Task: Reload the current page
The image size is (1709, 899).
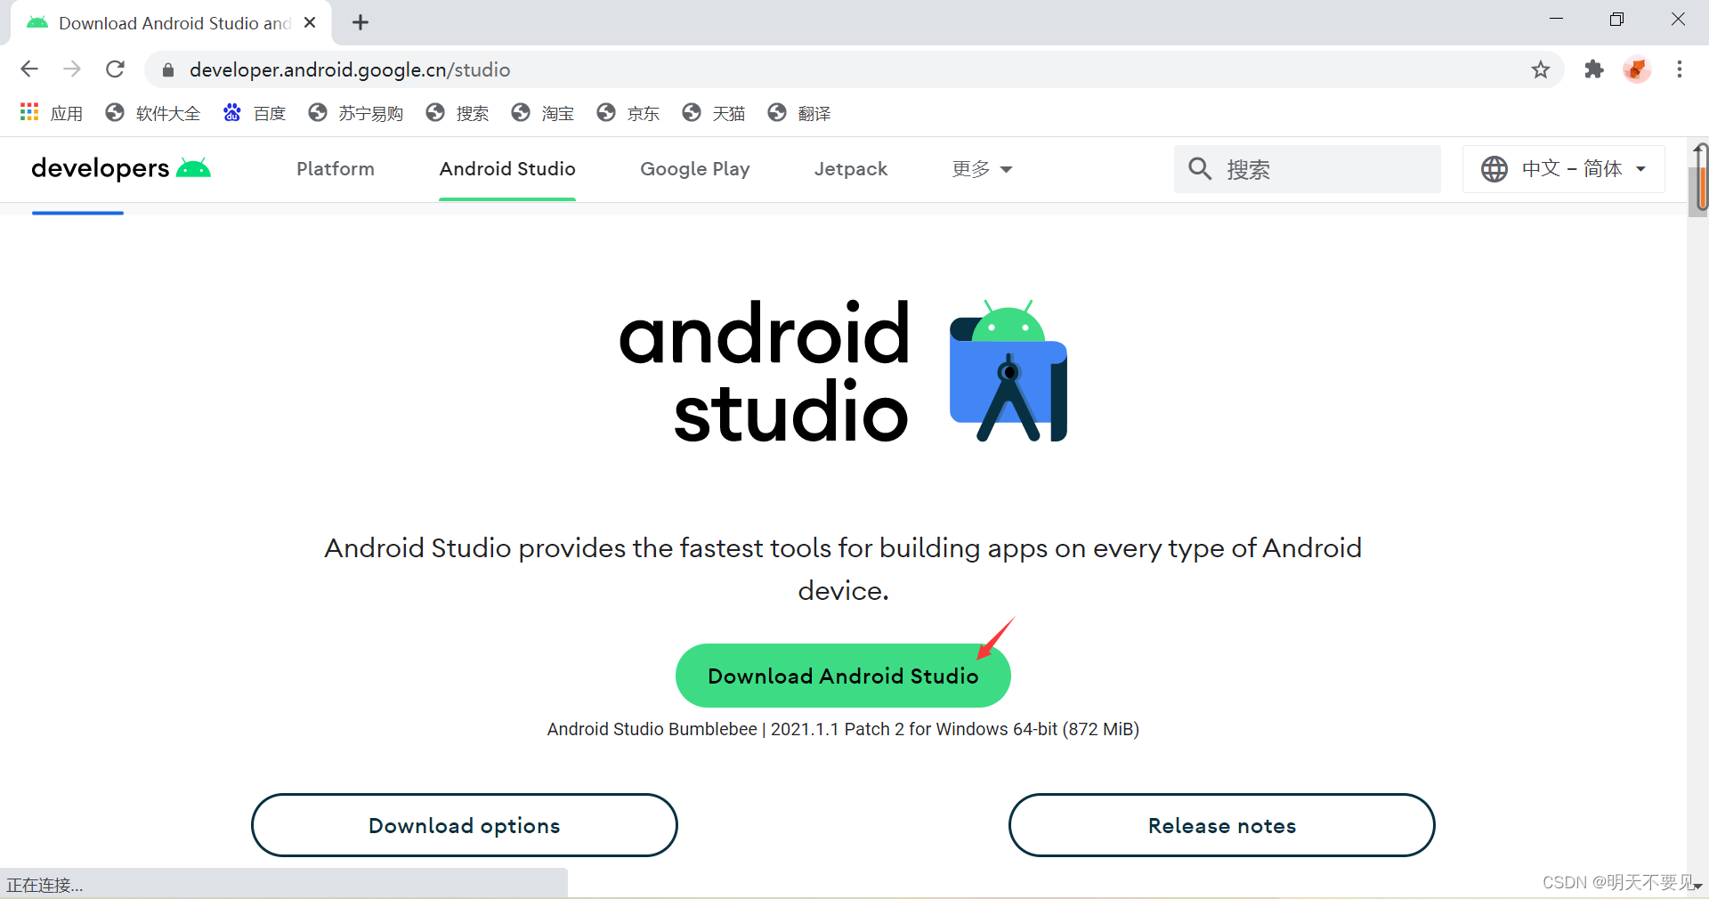Action: tap(115, 69)
